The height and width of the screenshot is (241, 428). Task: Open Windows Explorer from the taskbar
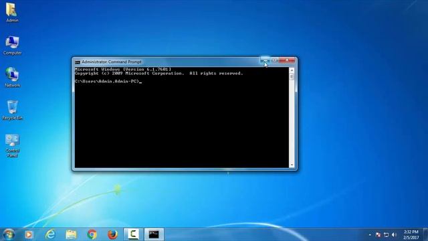click(x=72, y=234)
